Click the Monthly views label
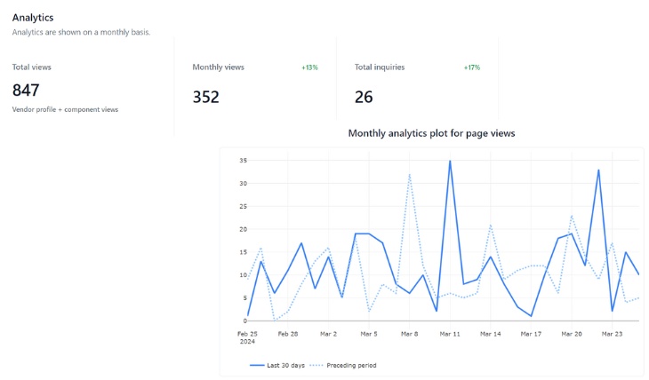Image resolution: width=649 pixels, height=380 pixels. [x=218, y=67]
